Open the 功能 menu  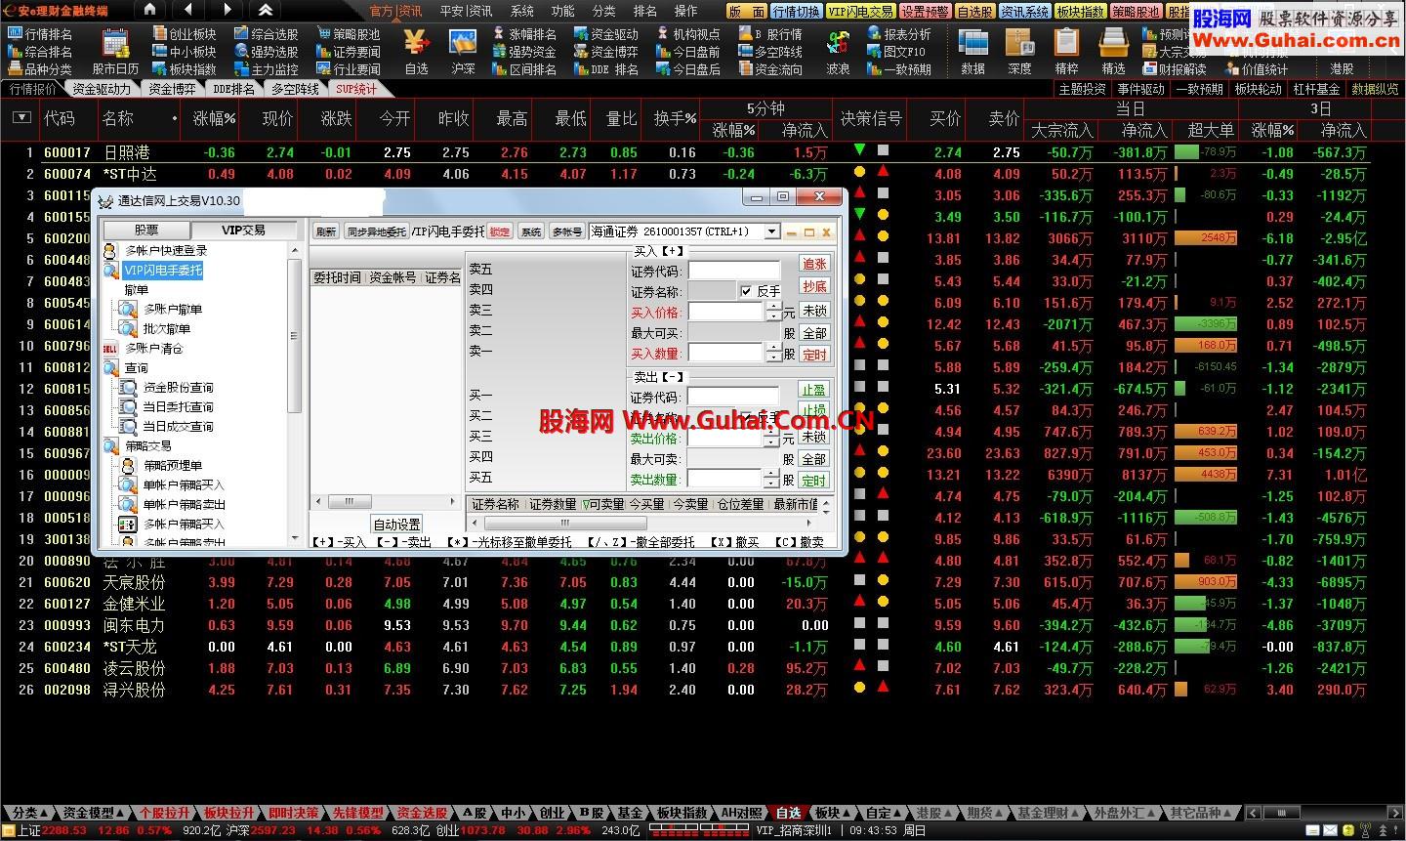click(562, 11)
